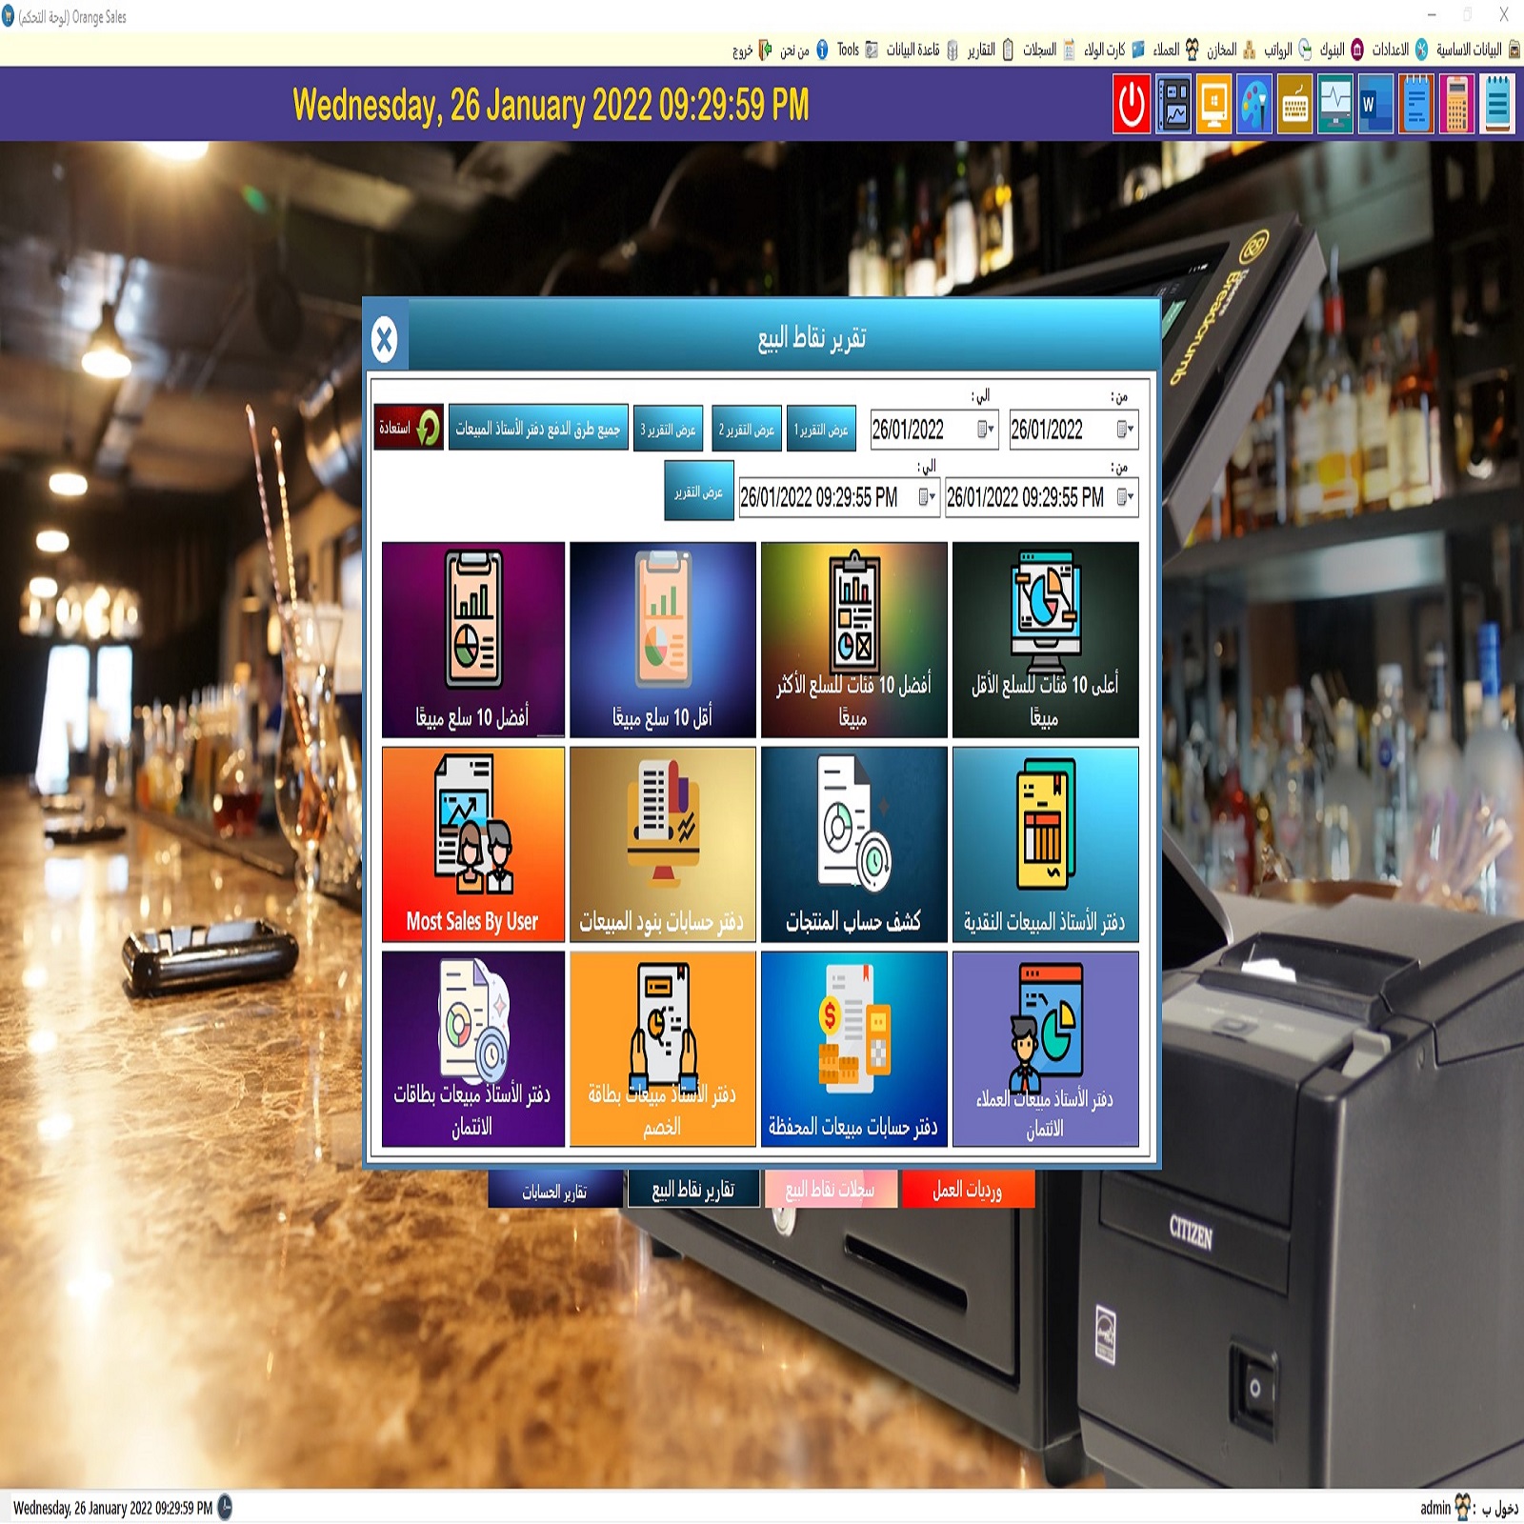Open the 'من' date-time picker dropdown
1524x1524 pixels.
pos(1125,497)
